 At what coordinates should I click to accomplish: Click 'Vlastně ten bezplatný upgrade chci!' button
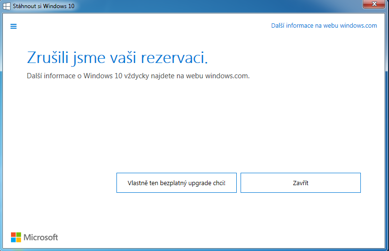[x=177, y=183]
